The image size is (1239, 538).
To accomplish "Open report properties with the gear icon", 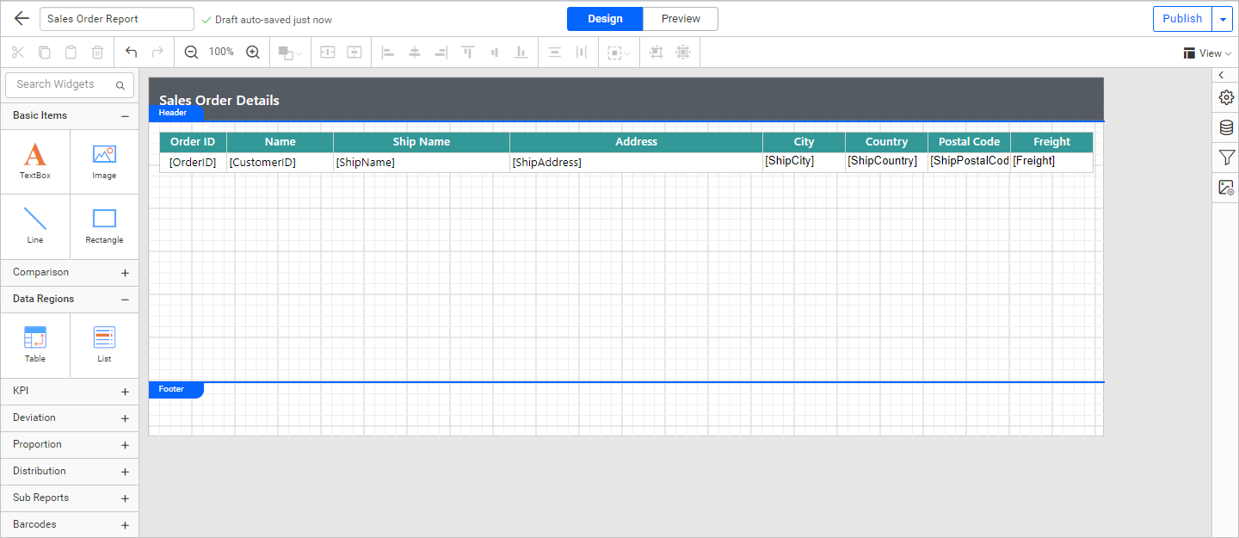I will [1225, 97].
